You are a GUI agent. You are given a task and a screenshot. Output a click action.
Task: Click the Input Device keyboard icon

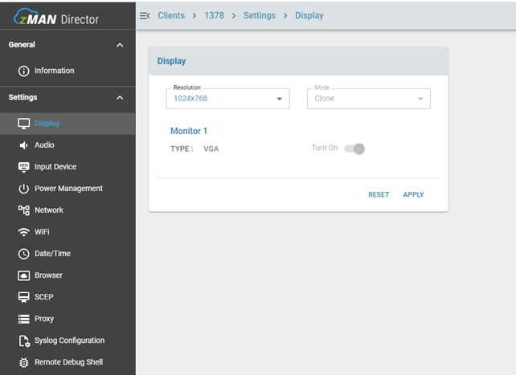pyautogui.click(x=23, y=167)
